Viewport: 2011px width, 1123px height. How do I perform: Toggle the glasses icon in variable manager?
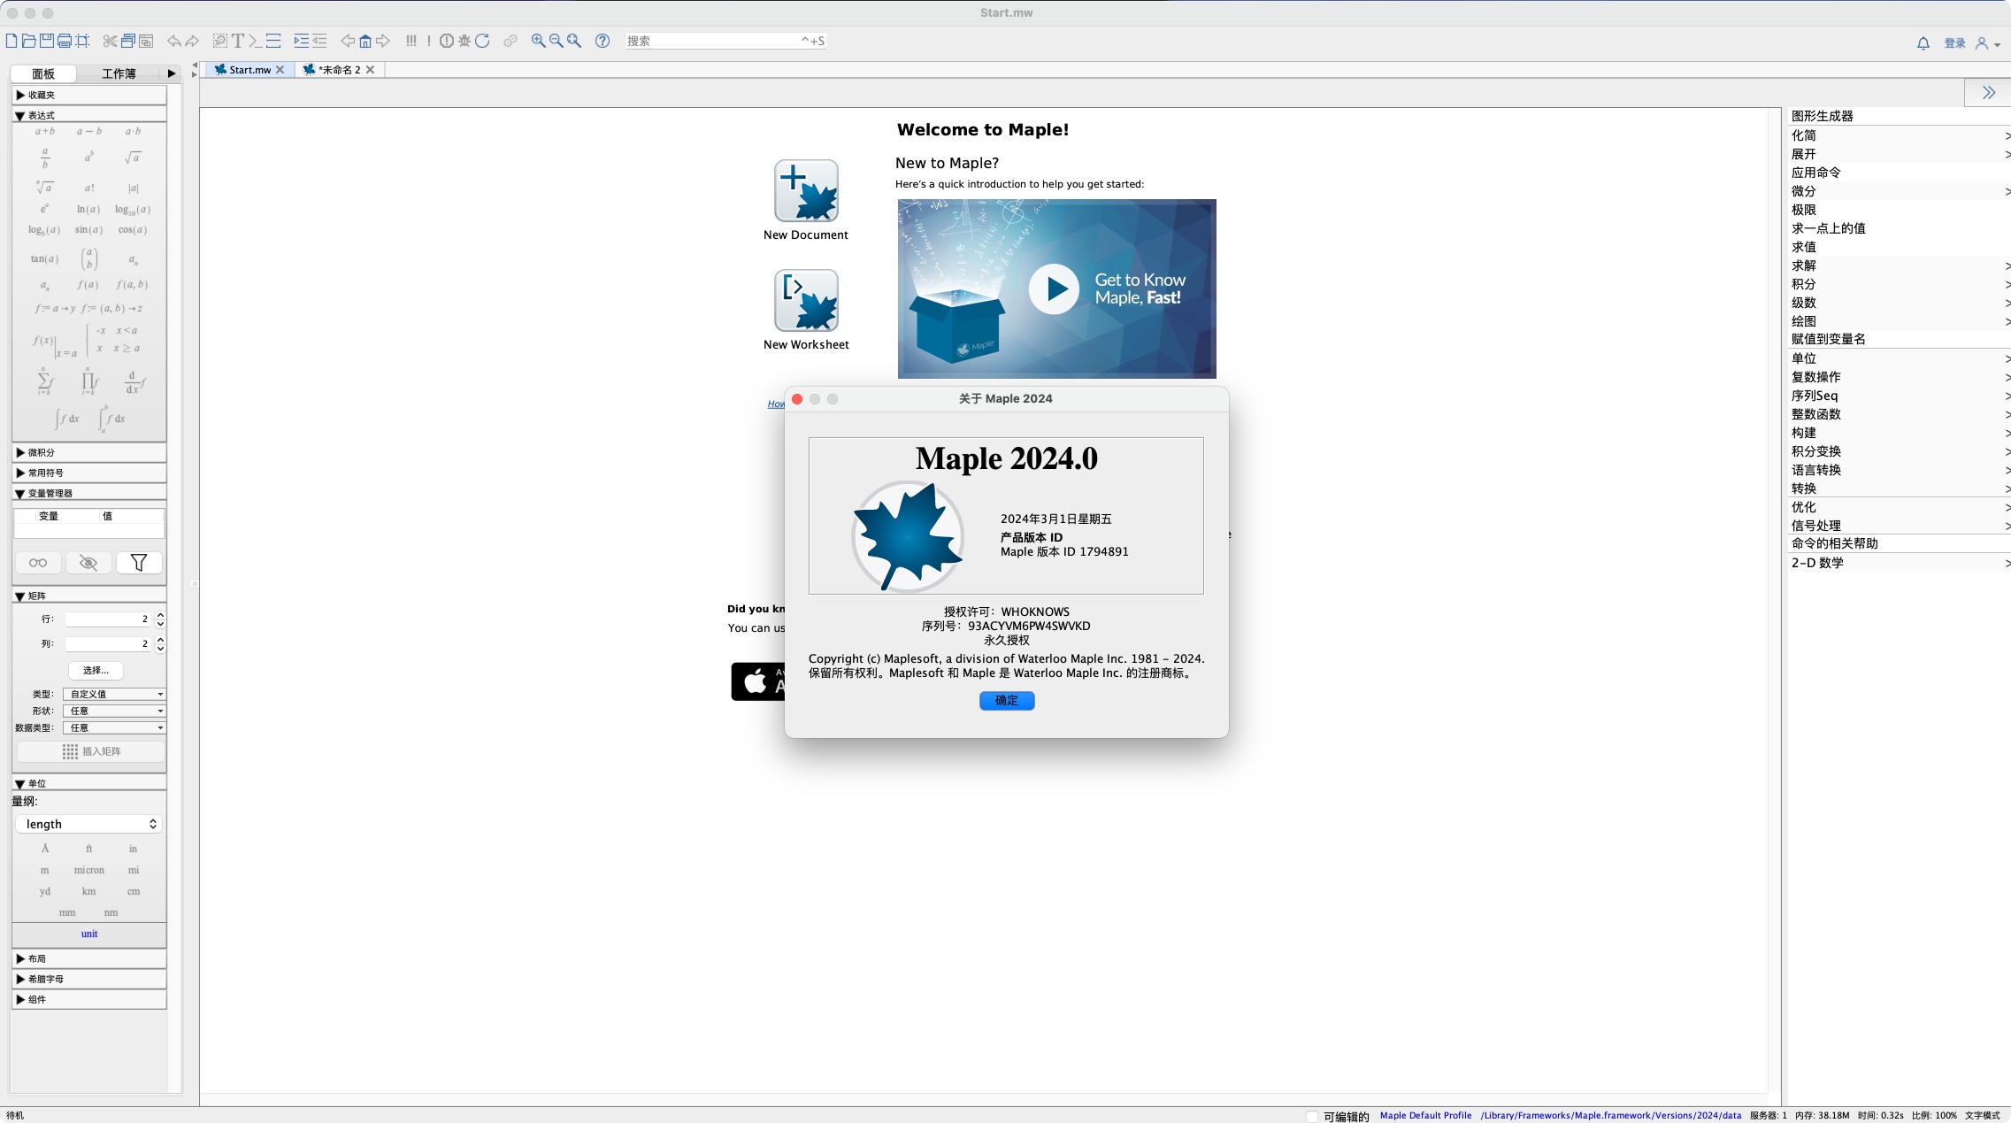coord(38,563)
